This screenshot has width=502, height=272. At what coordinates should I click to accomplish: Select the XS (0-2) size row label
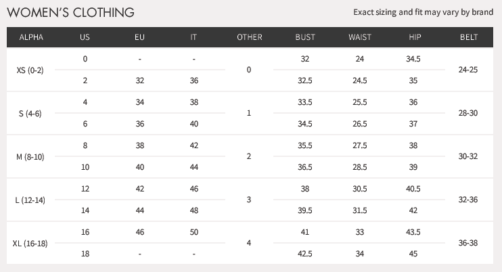click(x=30, y=70)
